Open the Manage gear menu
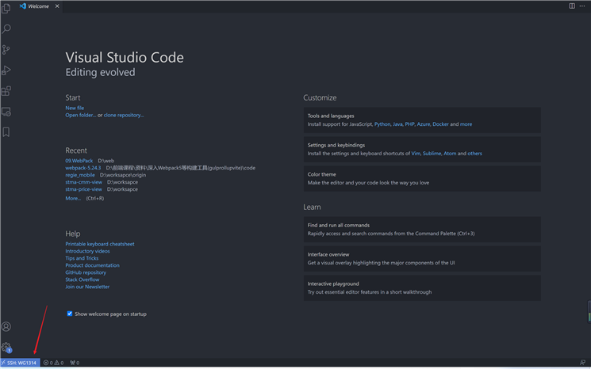 6,347
